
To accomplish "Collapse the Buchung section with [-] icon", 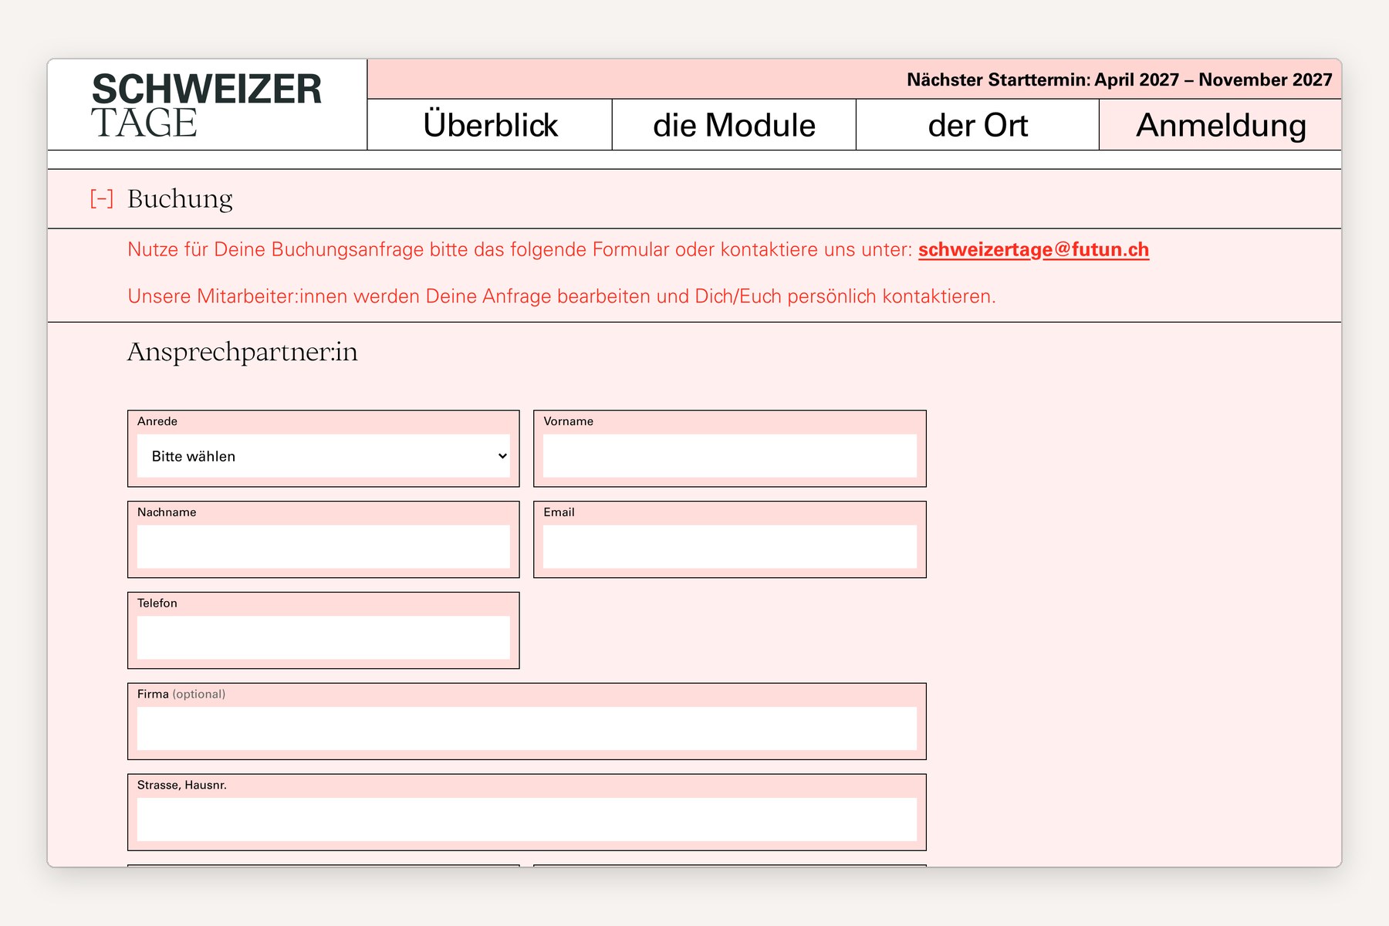I will [x=102, y=199].
